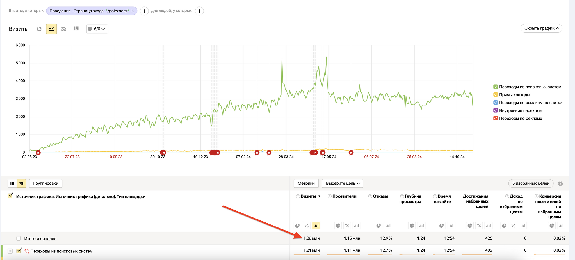Open table settings gear
Viewport: 575px width, 260px height.
560,184
